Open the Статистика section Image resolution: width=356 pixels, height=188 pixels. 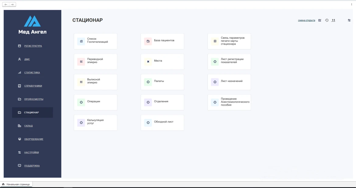(x=32, y=72)
